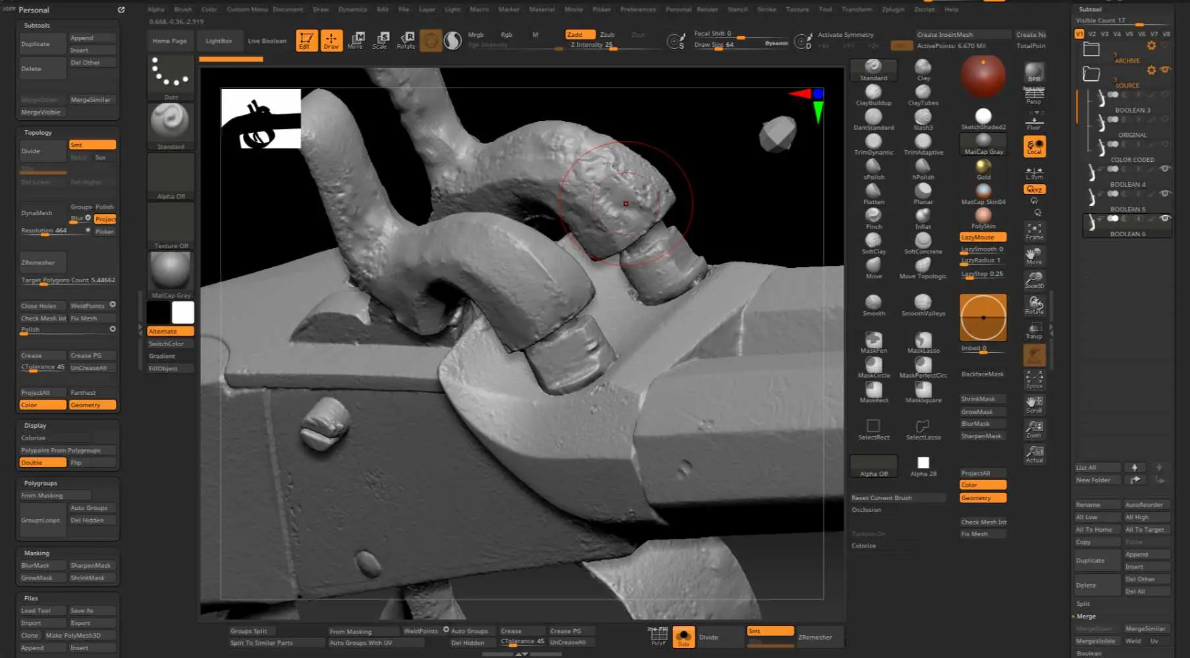Switch to the Rotate transform tool
This screenshot has height=658, width=1190.
click(406, 41)
